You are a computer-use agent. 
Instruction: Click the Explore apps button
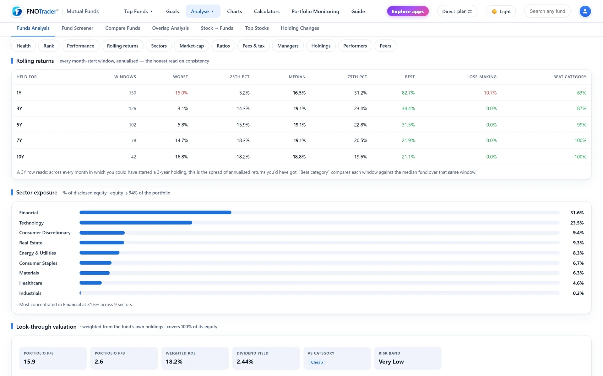coord(408,12)
